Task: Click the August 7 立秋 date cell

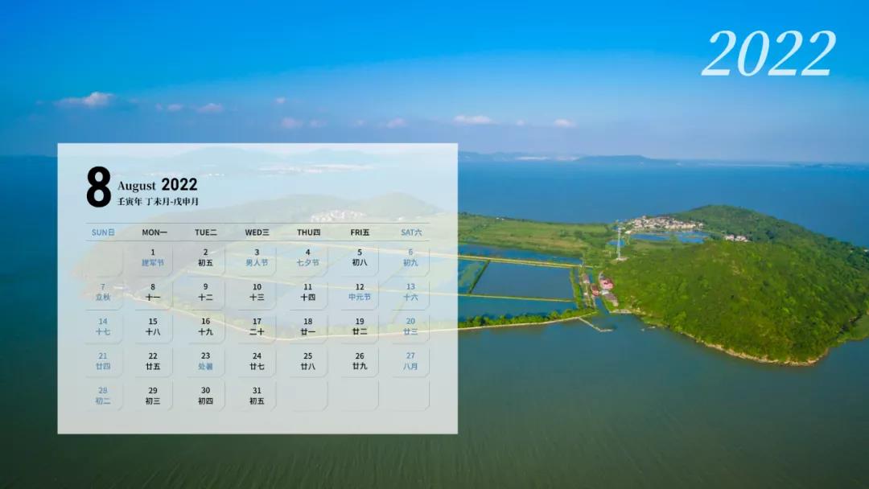Action: coord(102,292)
